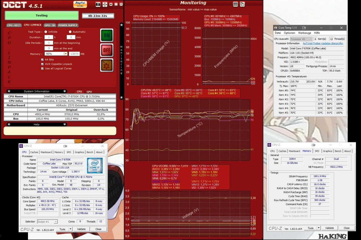
Task: Switch to the CPU : OCCT tab
Action: tap(14, 25)
